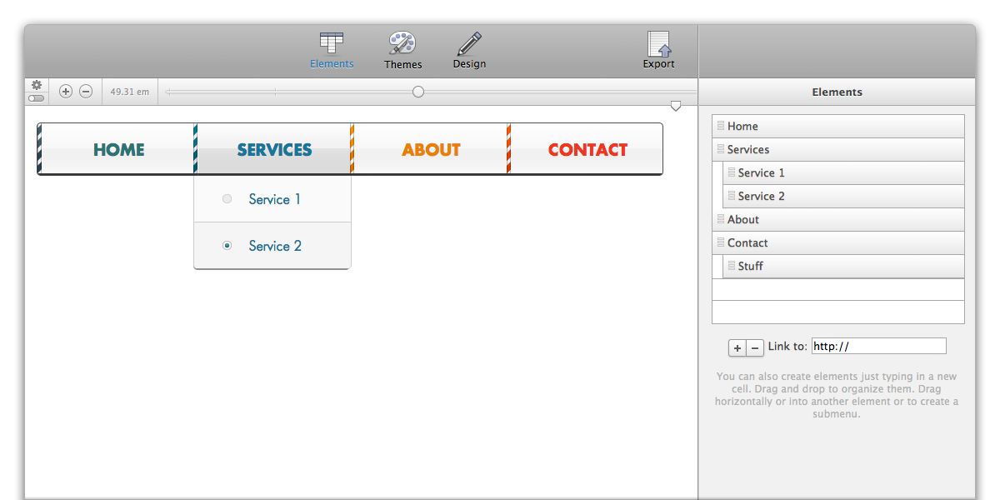The height and width of the screenshot is (500, 1000).
Task: Select Service 2 row in Elements list
Action: click(x=843, y=197)
